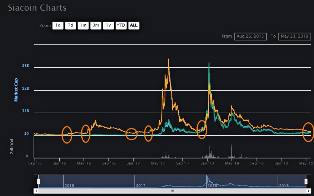Click the $3B axis label

pos(25,66)
